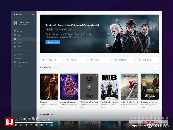Click the Help & Support icon
Viewport: 173px width, 130px height.
tap(15, 62)
